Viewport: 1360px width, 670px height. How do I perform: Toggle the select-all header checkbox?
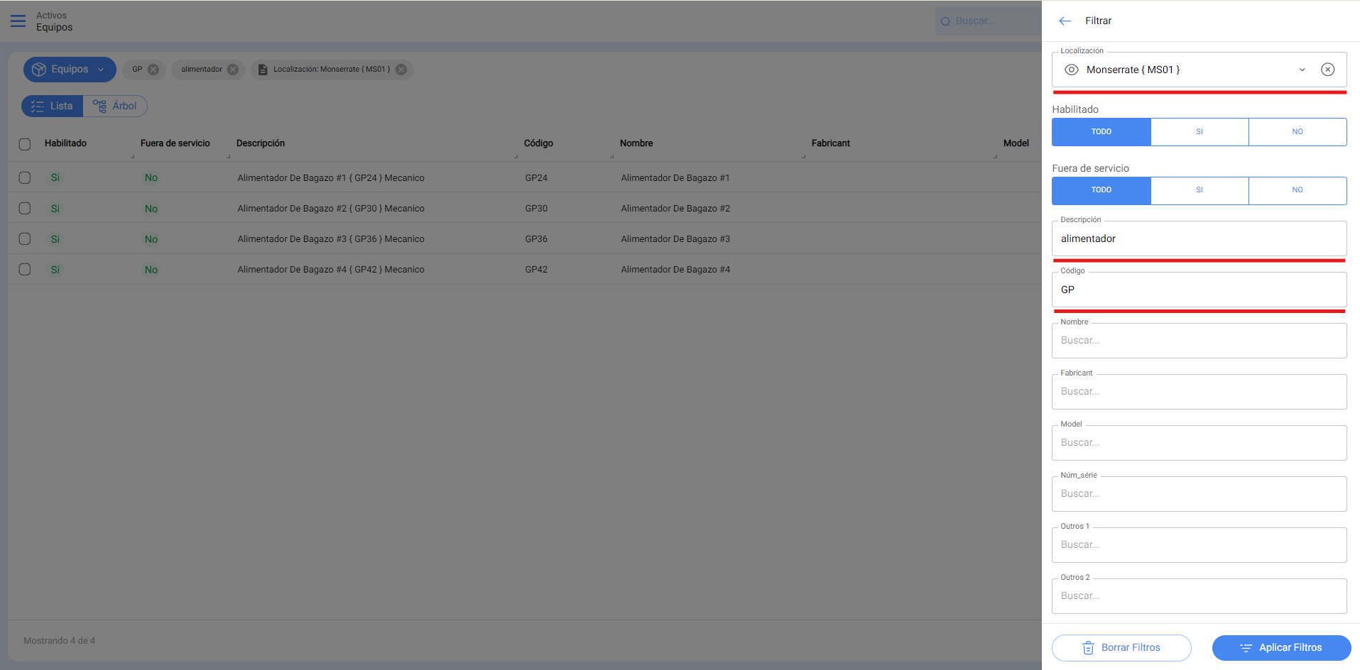[25, 144]
